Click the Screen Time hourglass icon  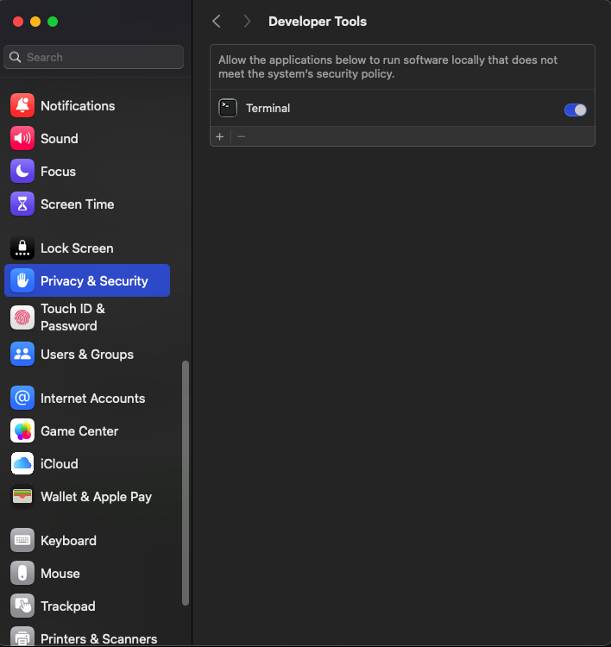point(22,204)
